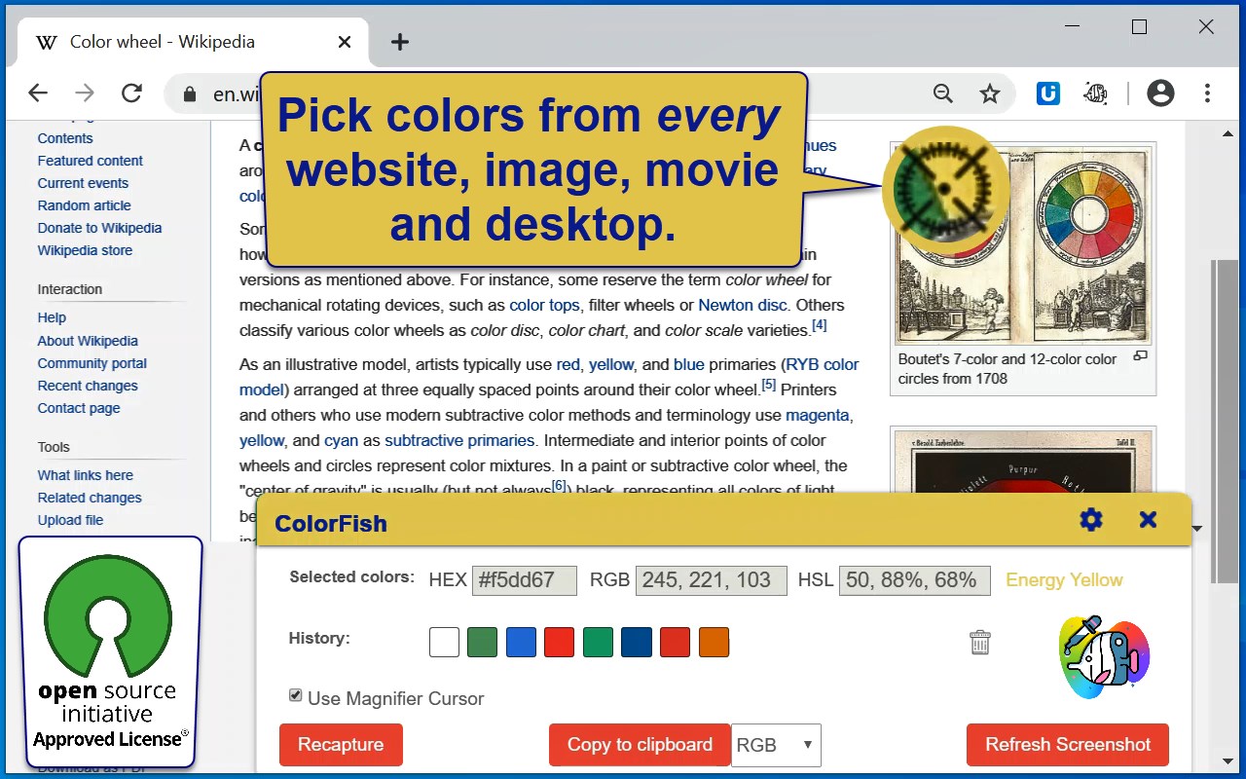Image resolution: width=1246 pixels, height=779 pixels.
Task: Open Donate to Wikipedia link
Action: tap(100, 228)
